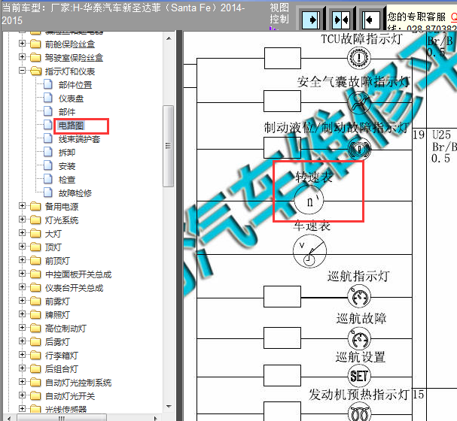The image size is (457, 421).
Task: Open the 仪表盘 page
Action: 71,98
